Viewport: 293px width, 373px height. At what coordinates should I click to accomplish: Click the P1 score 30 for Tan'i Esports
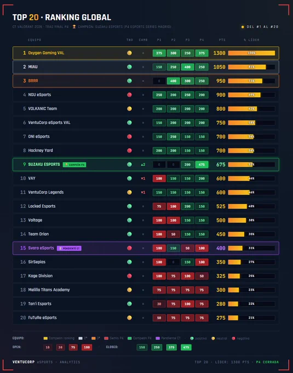point(159,304)
